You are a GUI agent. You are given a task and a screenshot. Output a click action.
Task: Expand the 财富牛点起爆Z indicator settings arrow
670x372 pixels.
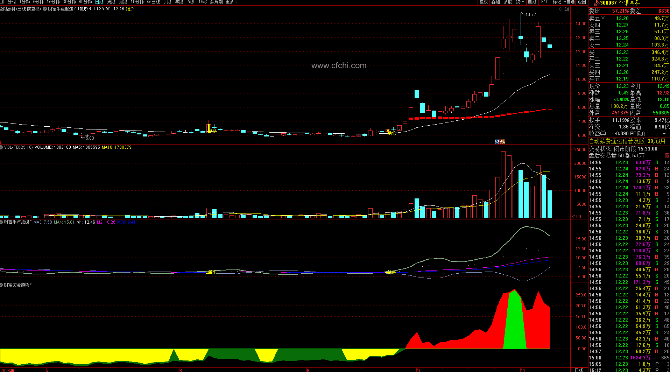(x=45, y=9)
